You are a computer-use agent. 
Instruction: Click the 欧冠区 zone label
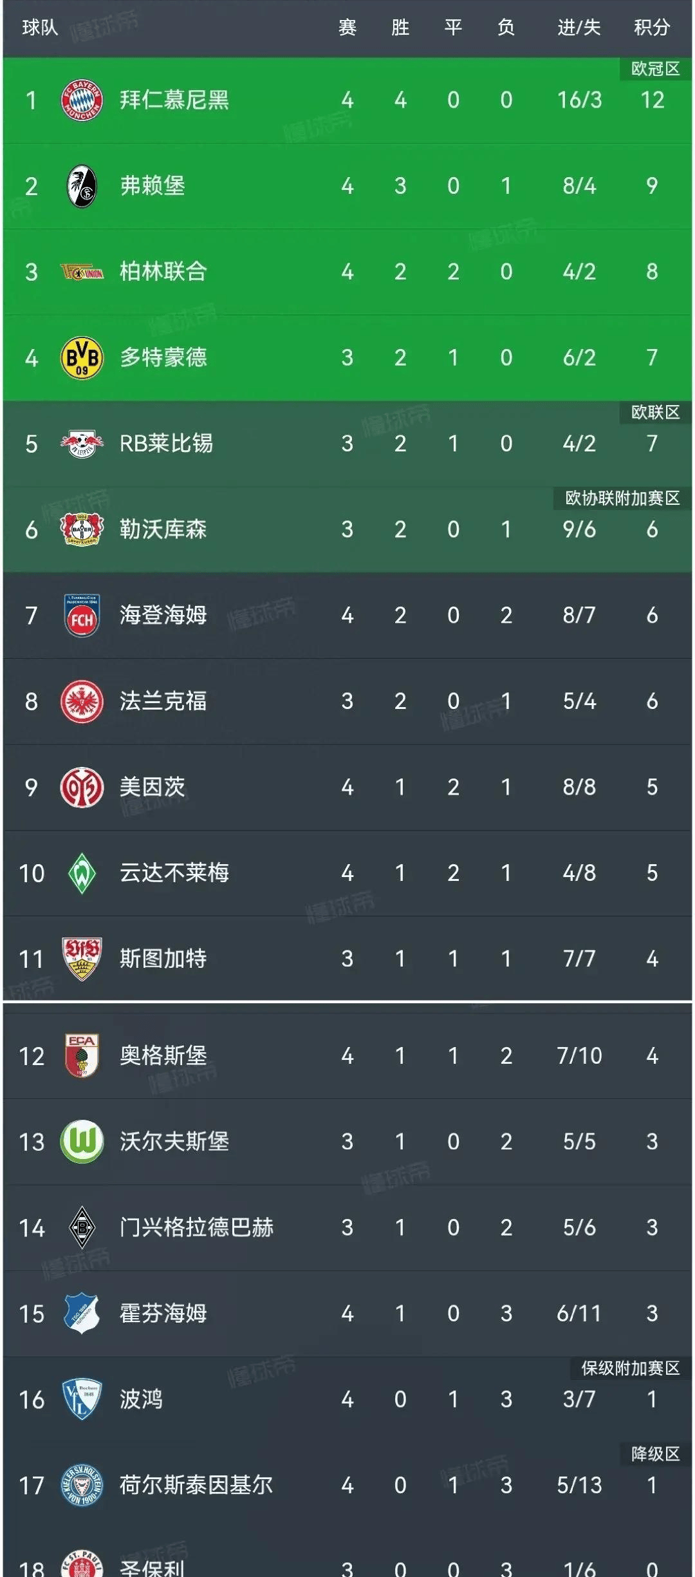pos(655,69)
